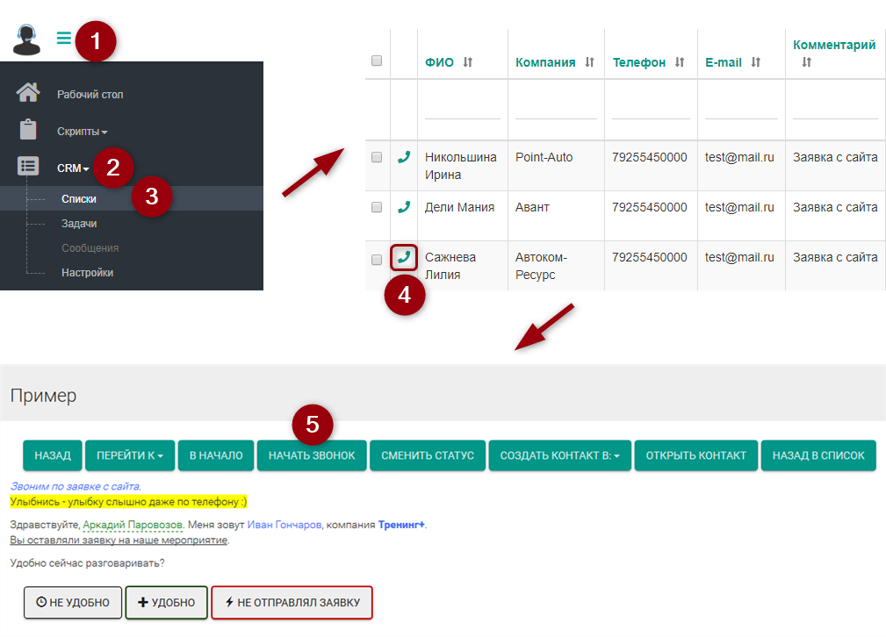This screenshot has width=886, height=637.
Task: Open Задачи in the CRM submenu
Action: coord(79,224)
